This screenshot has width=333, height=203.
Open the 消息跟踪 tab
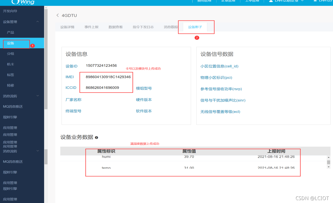171,27
